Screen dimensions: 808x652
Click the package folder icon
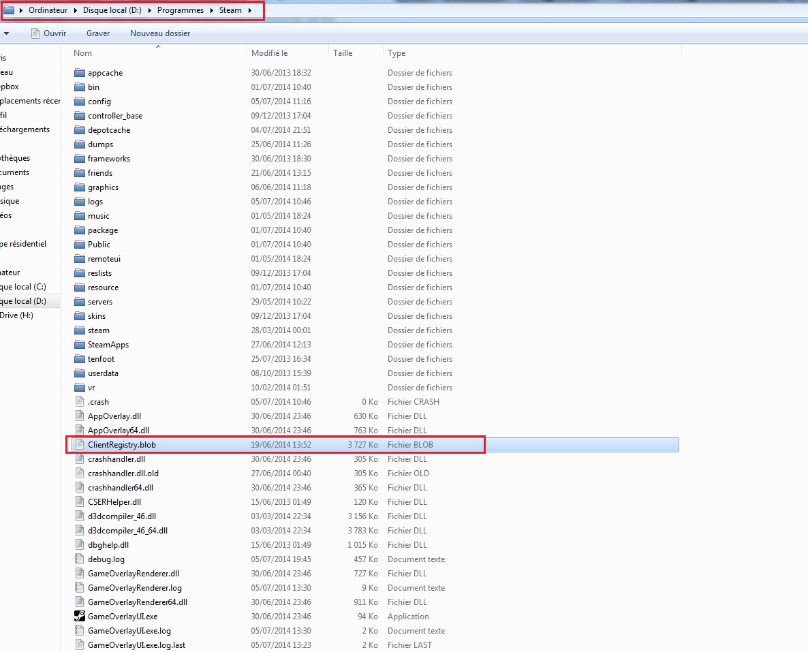(79, 230)
